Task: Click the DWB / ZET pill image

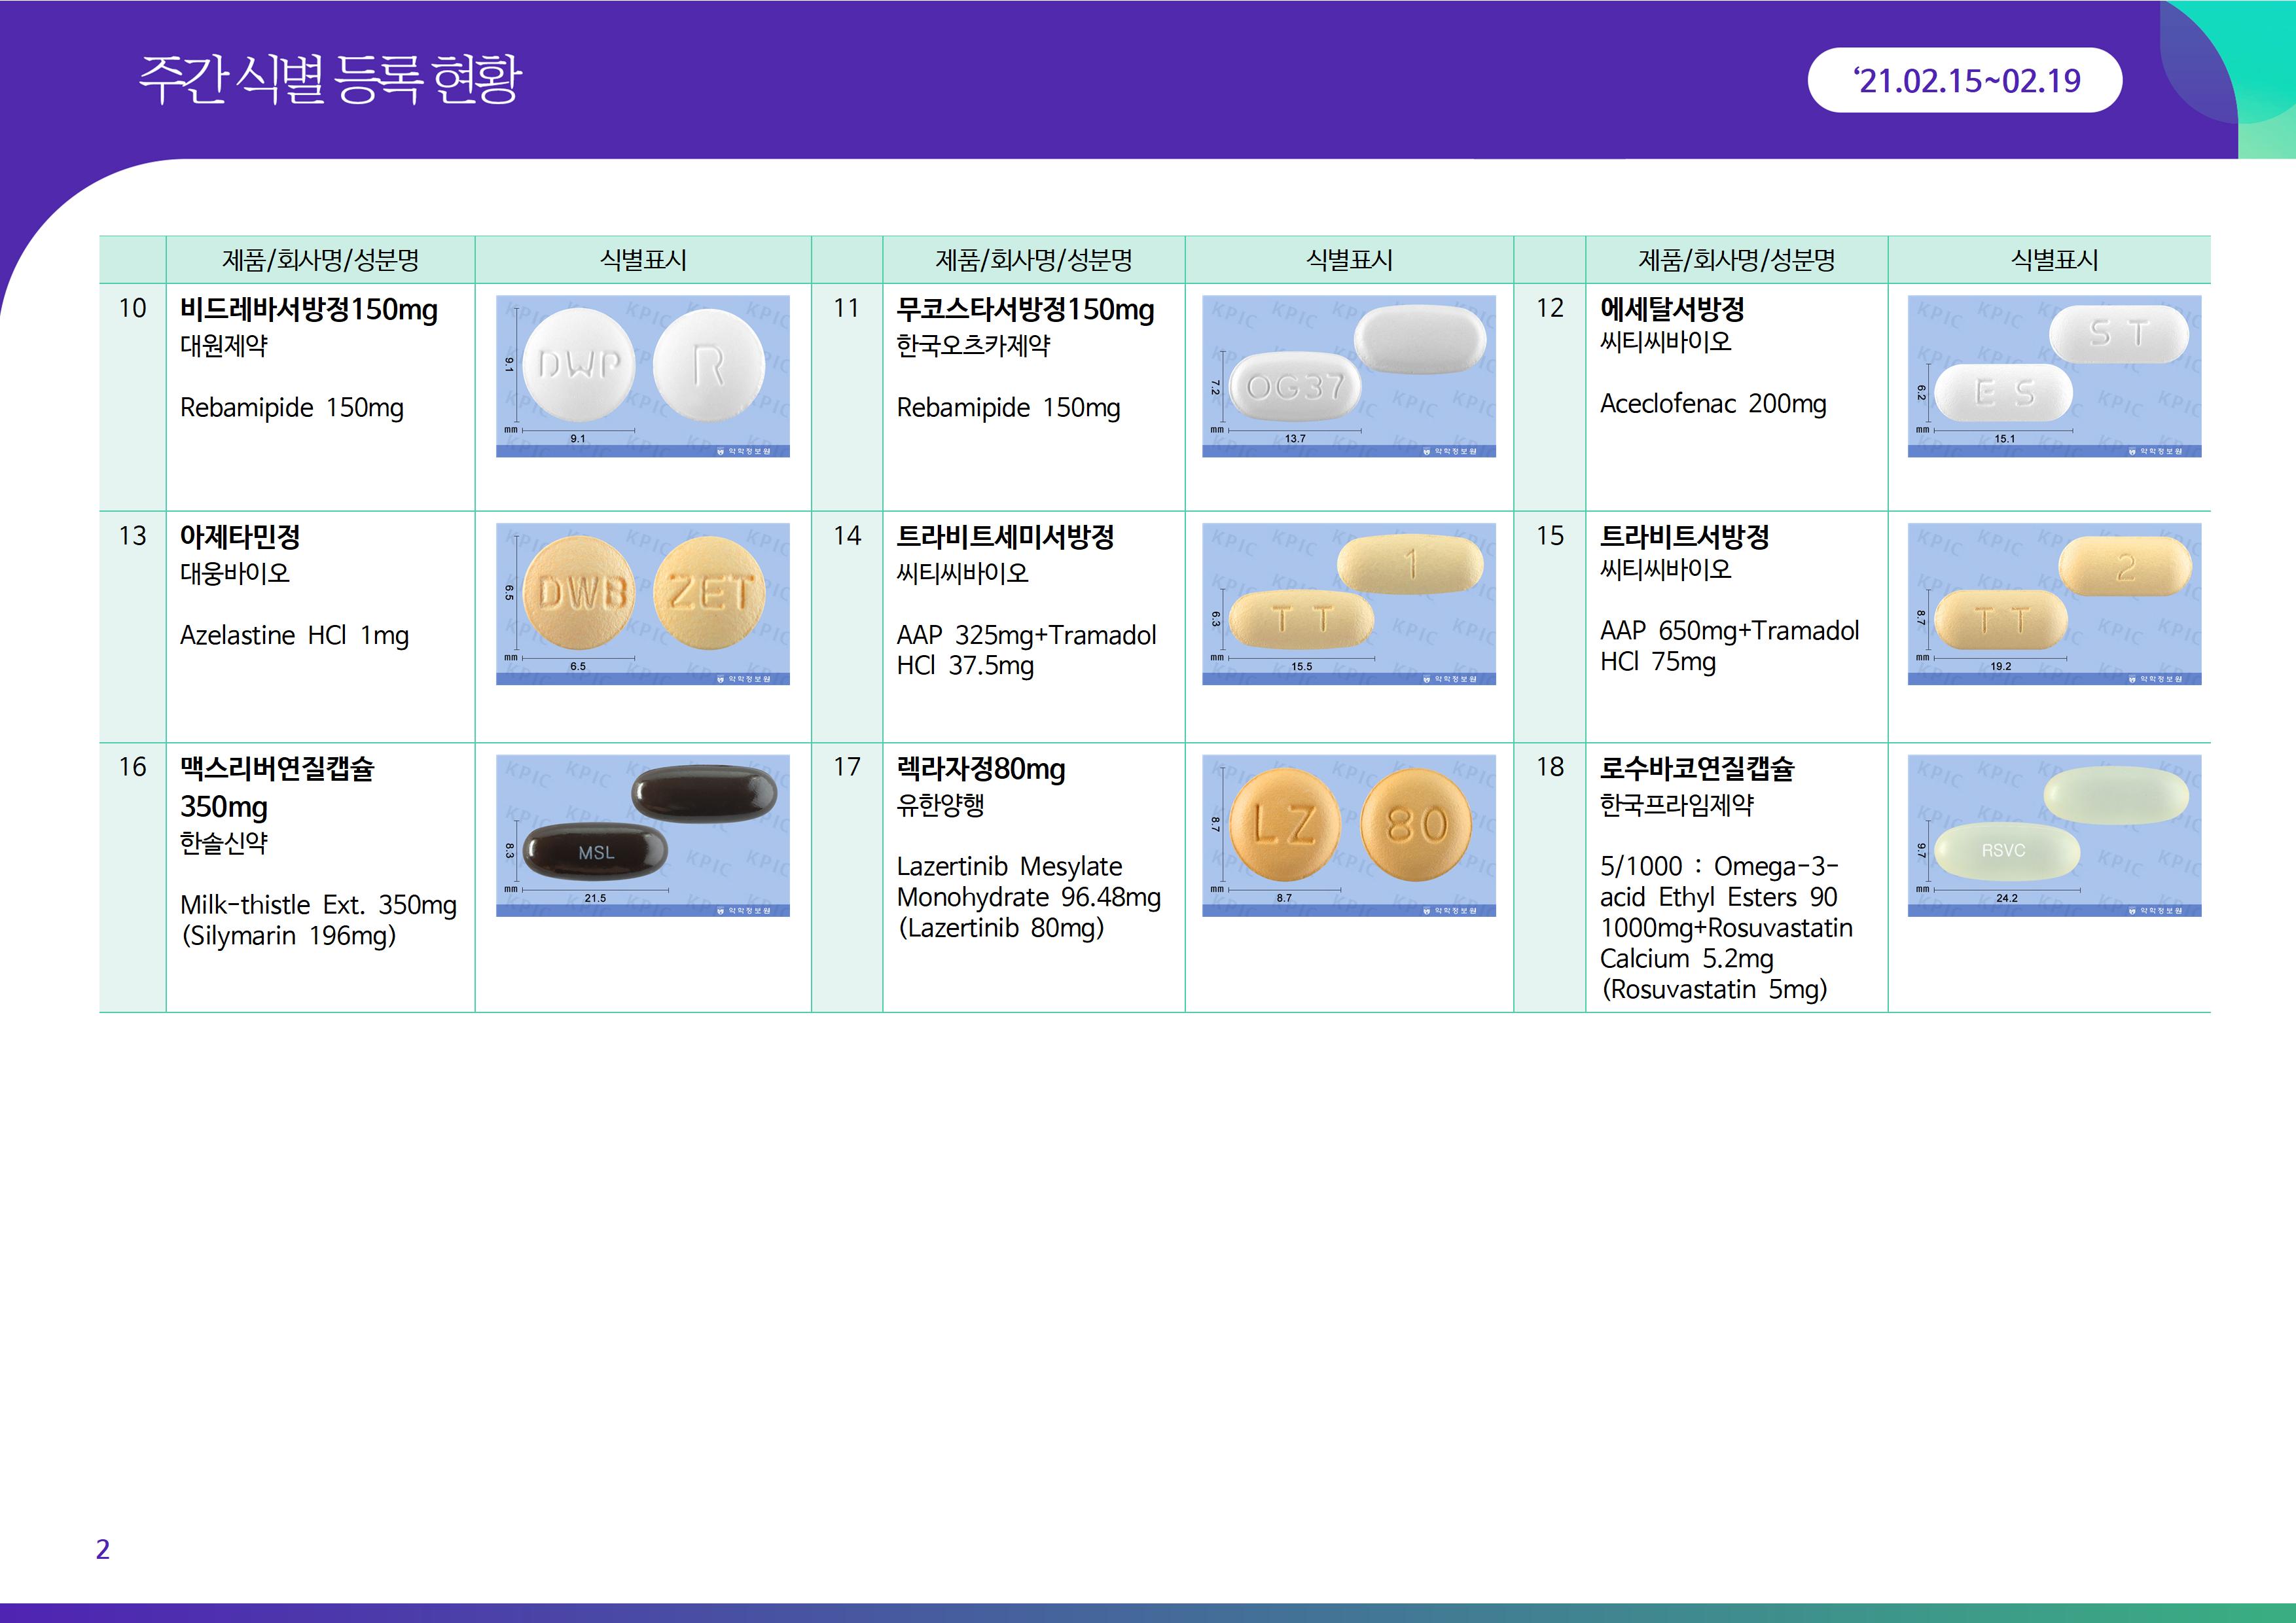Action: point(642,603)
